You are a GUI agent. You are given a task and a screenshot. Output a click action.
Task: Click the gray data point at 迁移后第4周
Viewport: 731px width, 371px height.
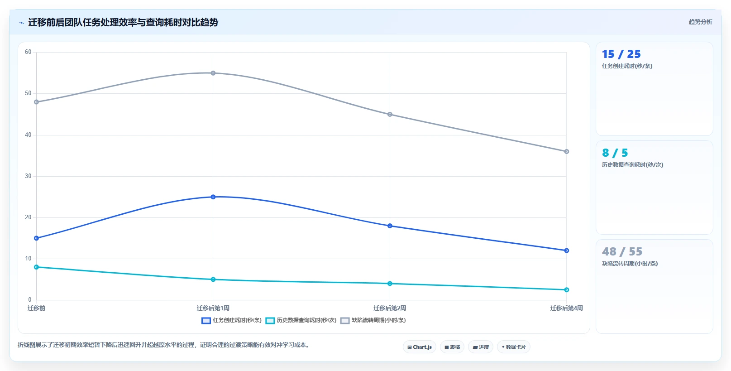(566, 152)
